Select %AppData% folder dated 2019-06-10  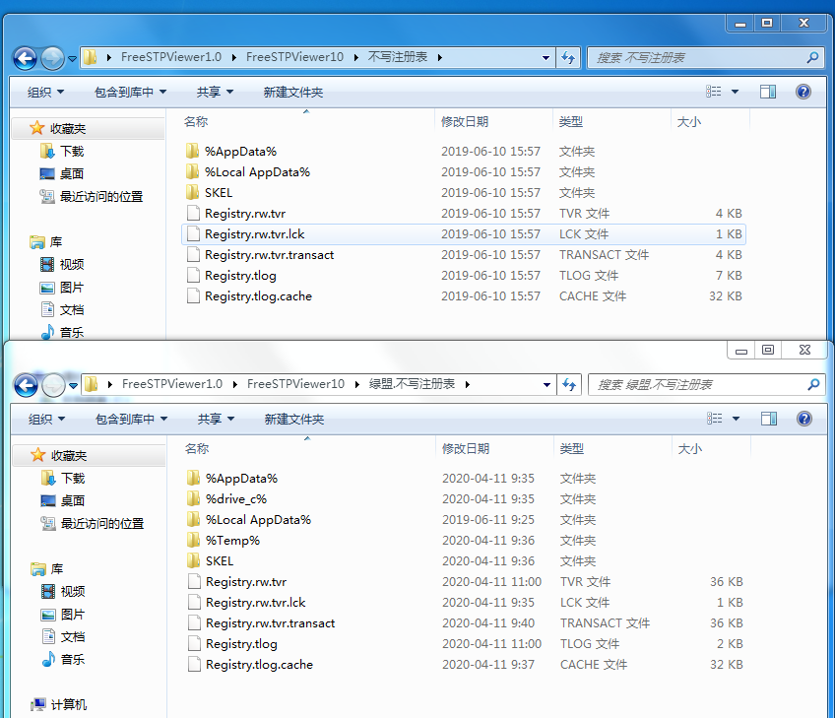tap(464, 152)
